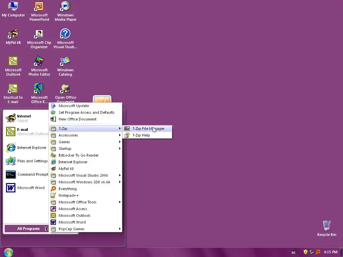Viewport: 343px width, 257px height.
Task: Open Files and Settings transfer wizard
Action: 26,161
